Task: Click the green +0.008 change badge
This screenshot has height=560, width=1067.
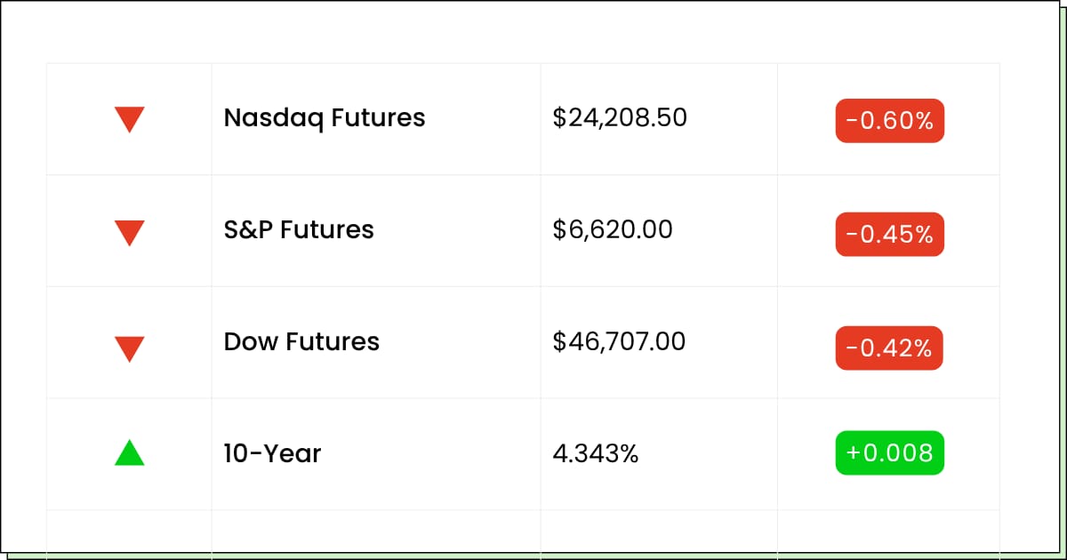Action: click(x=889, y=453)
